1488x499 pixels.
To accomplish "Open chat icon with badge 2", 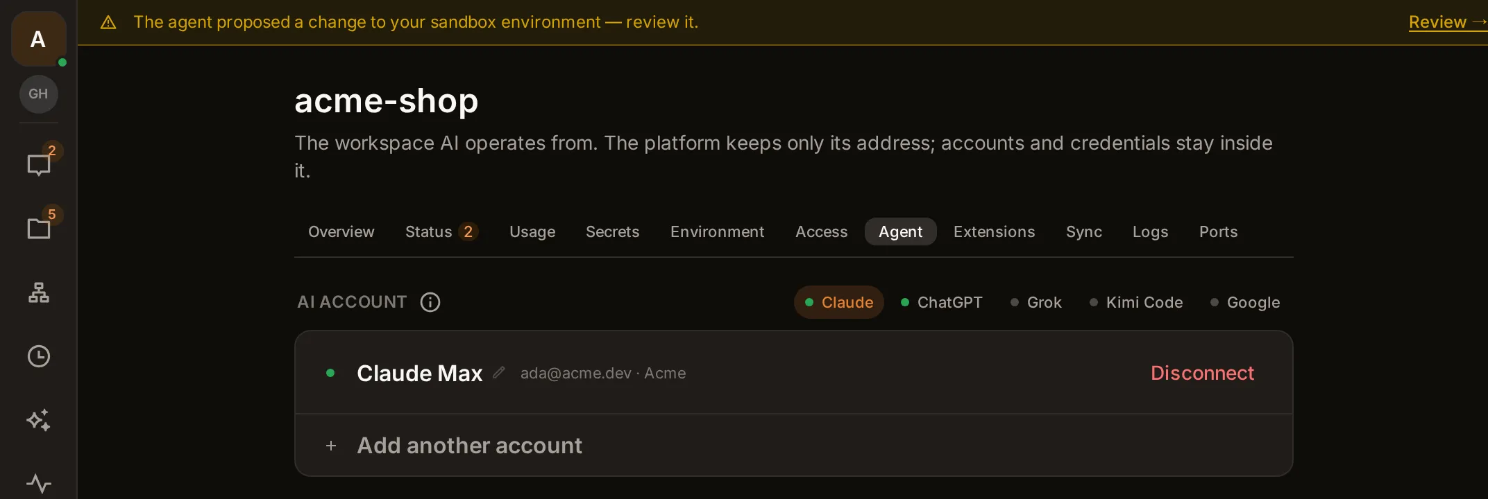I will tap(39, 165).
